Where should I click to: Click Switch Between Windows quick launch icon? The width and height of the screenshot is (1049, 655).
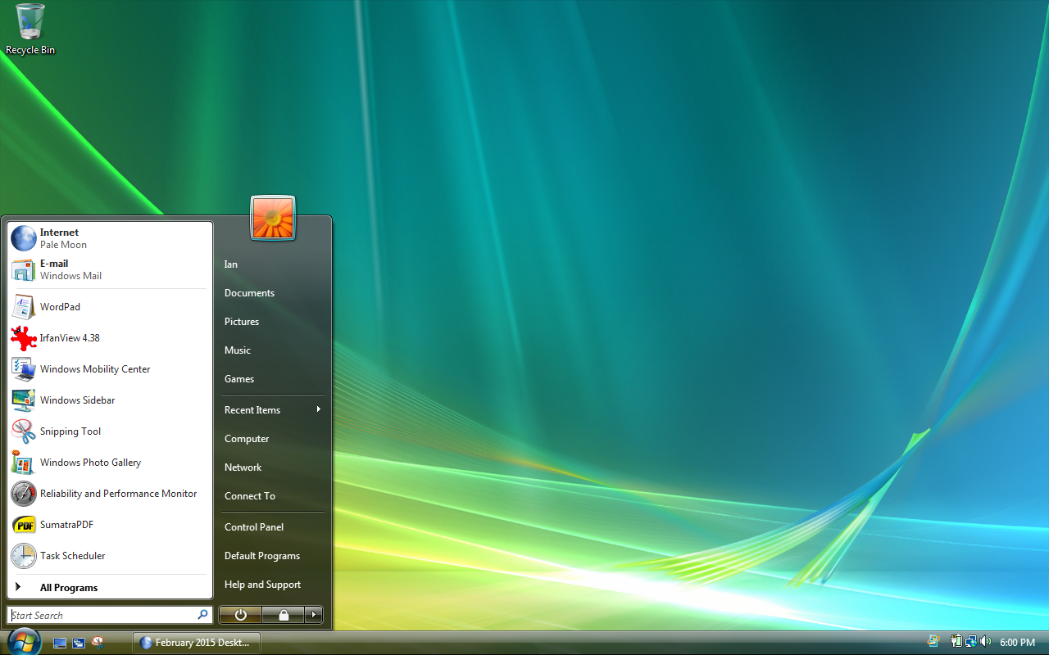79,643
